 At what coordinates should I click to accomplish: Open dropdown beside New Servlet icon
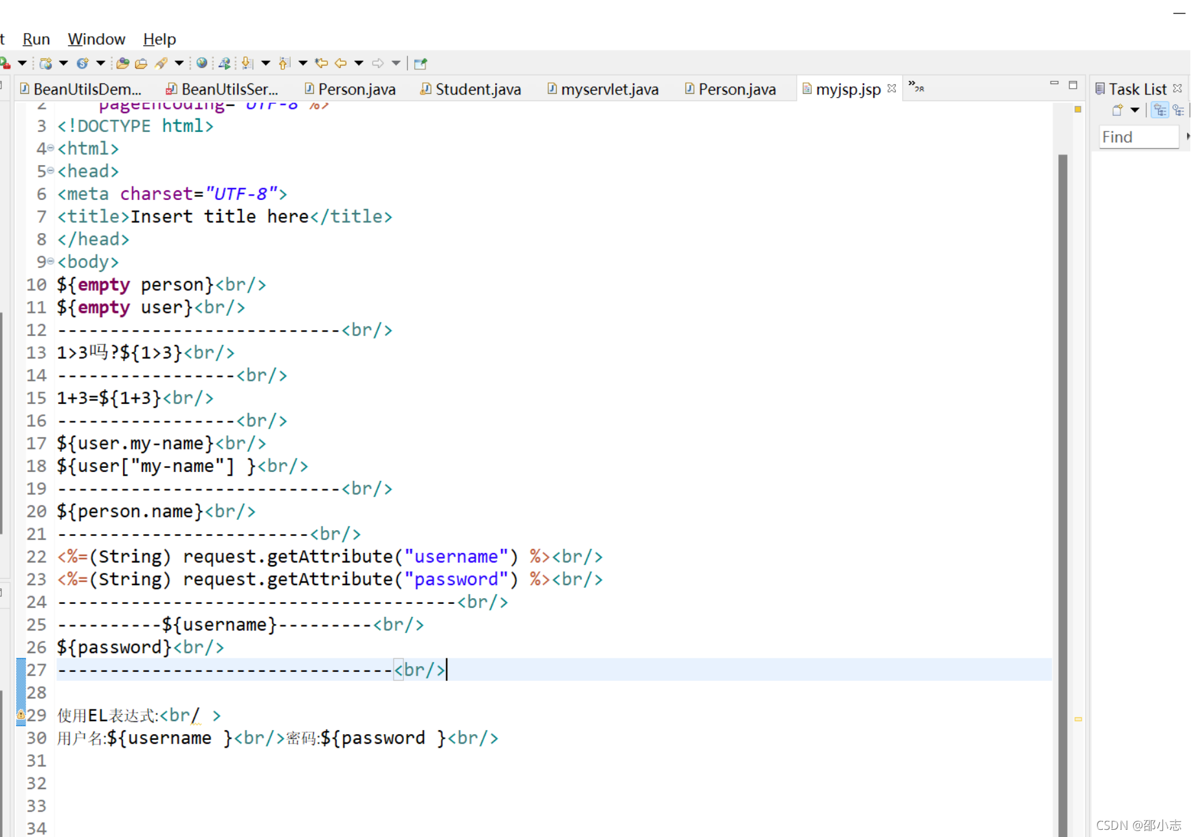[x=100, y=63]
